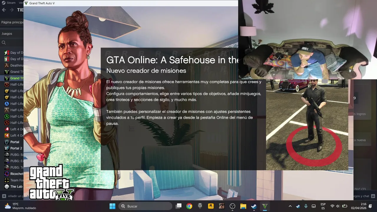Switch to Steam via taskbar icon
Image resolution: width=377 pixels, height=212 pixels.
254,206
